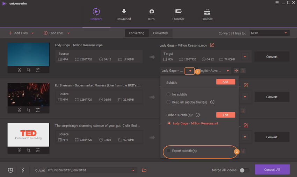Open the Convert section
Image resolution: width=297 pixels, height=177 pixels.
(x=96, y=14)
